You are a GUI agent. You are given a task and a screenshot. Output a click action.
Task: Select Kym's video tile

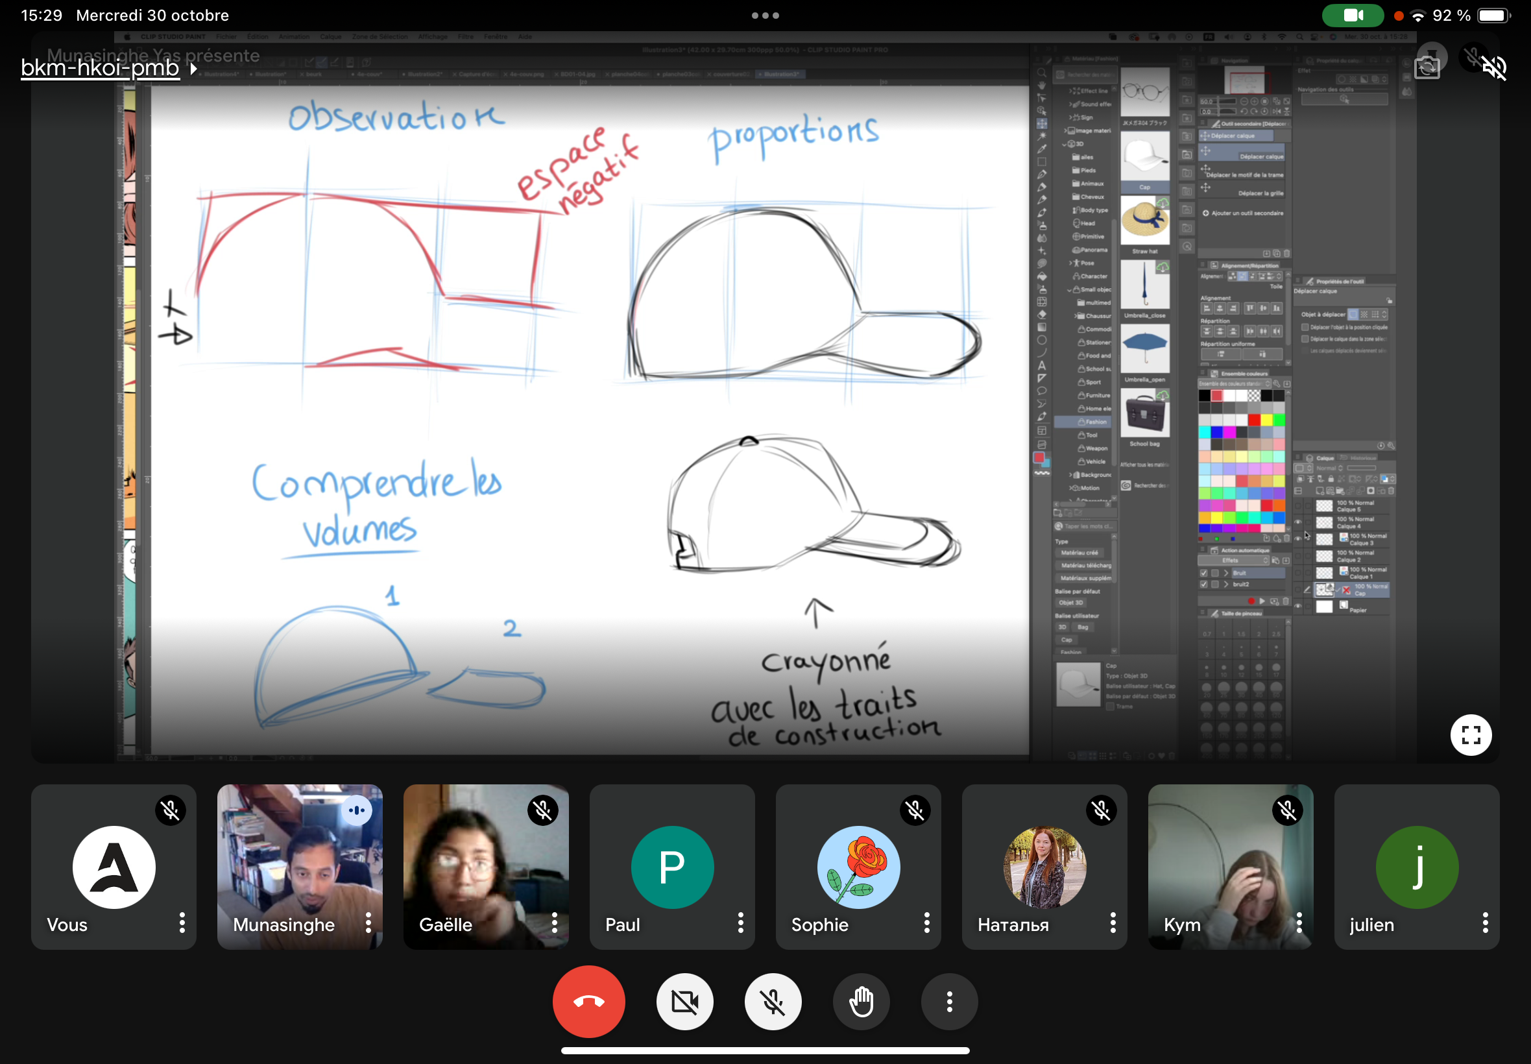tap(1230, 867)
